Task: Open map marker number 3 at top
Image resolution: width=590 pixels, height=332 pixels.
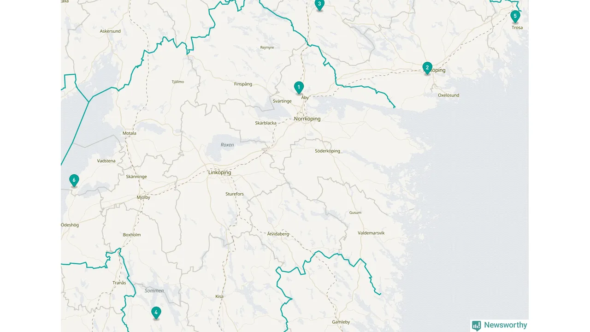Action: pyautogui.click(x=319, y=5)
